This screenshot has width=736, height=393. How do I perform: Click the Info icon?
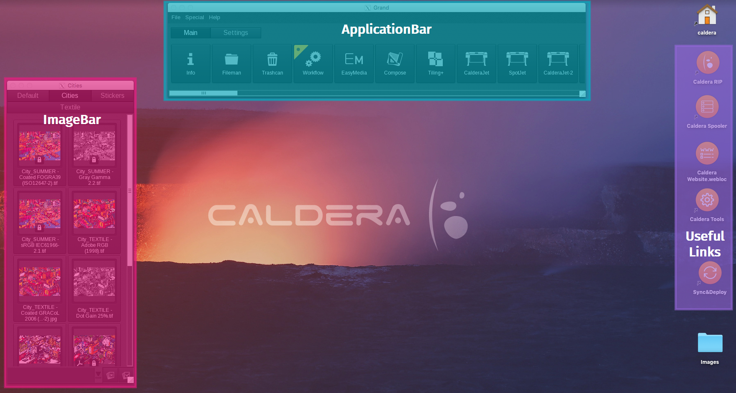[190, 63]
